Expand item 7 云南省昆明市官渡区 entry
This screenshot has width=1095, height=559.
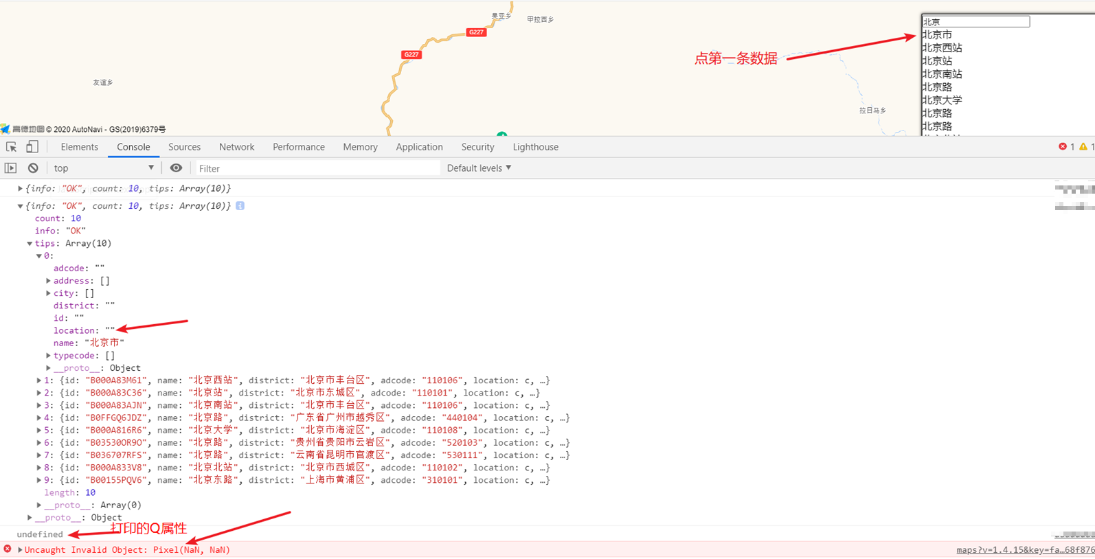tap(39, 455)
